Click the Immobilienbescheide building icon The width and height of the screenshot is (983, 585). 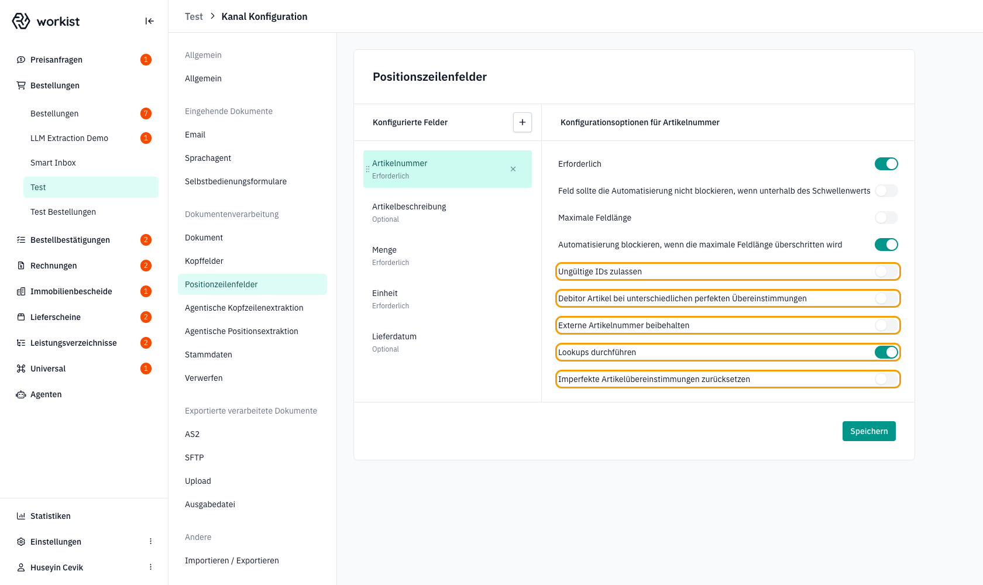pyautogui.click(x=21, y=291)
